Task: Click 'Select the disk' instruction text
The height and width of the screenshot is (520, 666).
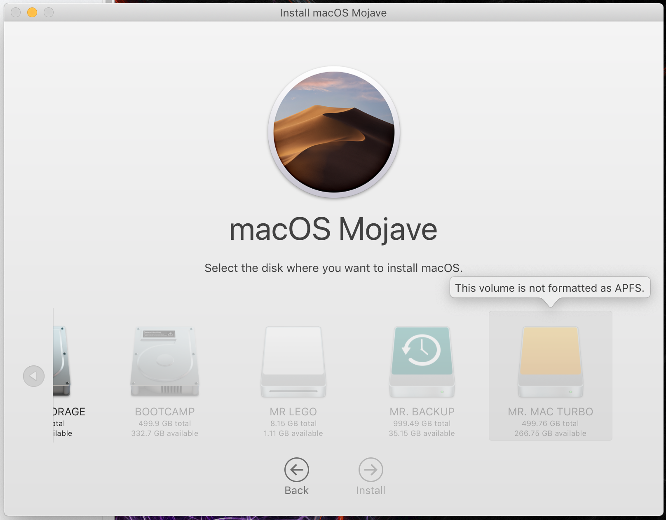Action: click(334, 268)
